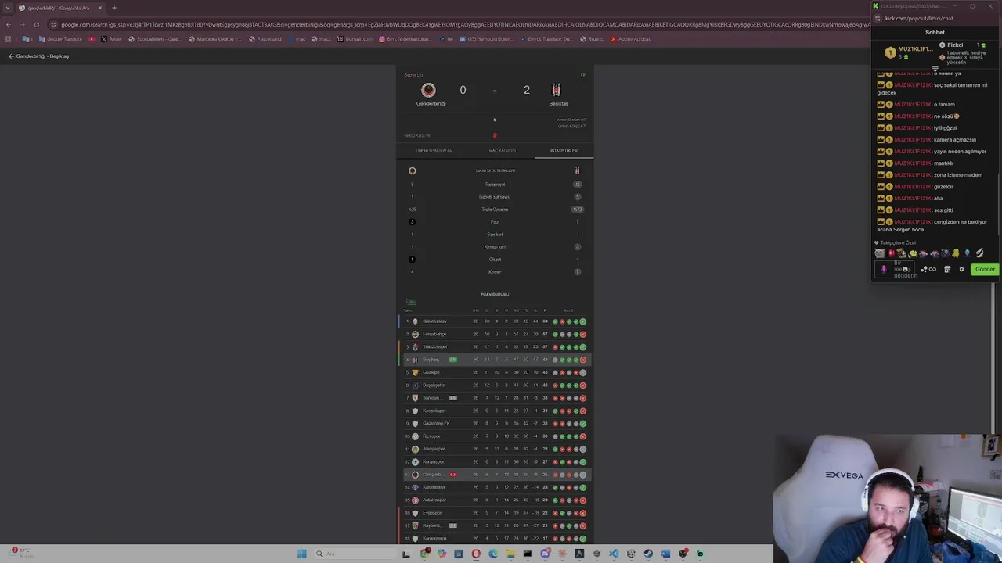Click the purple chat identity icon
Screen dimensions: 1002x563
coord(884,269)
